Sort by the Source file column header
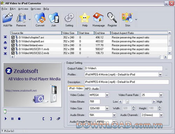 pos(36,33)
